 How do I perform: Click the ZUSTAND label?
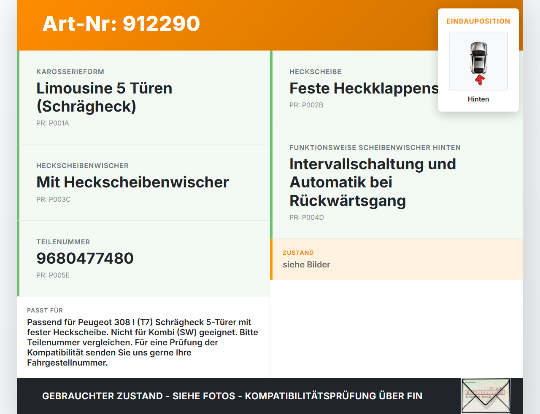(298, 253)
